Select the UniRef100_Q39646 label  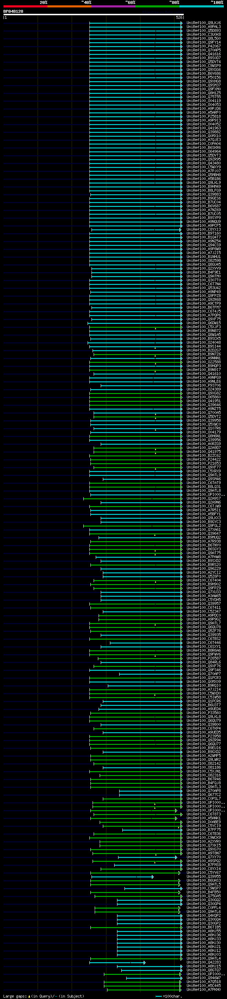(204, 405)
